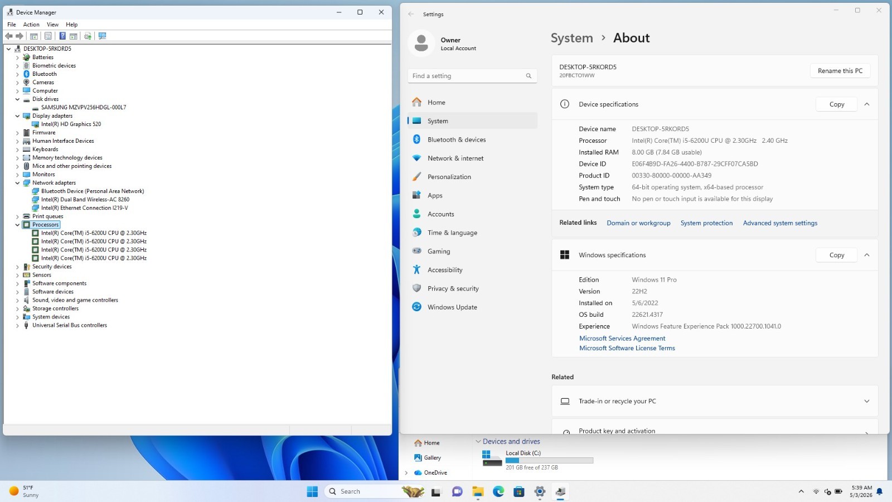Collapse the Windows specifications section
This screenshot has height=502, width=892.
pos(867,255)
